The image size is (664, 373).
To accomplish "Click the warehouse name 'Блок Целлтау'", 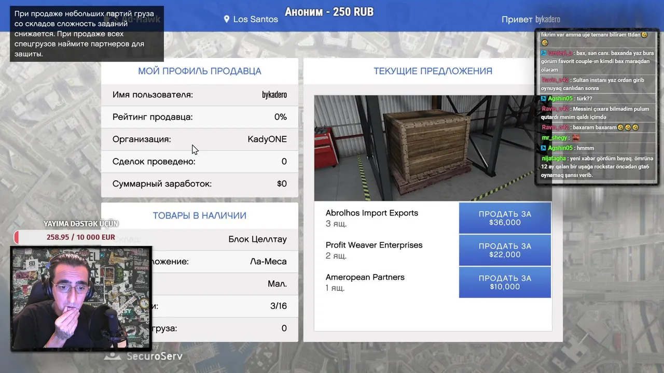I will coord(257,239).
